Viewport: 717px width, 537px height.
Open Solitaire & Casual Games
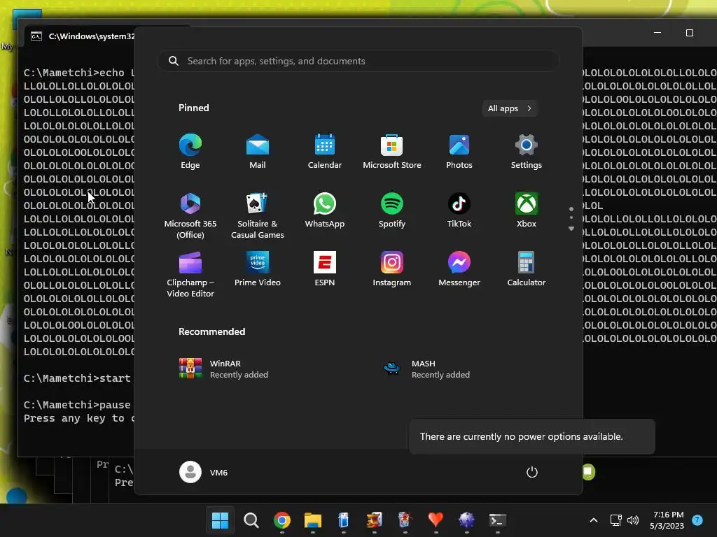tap(258, 215)
